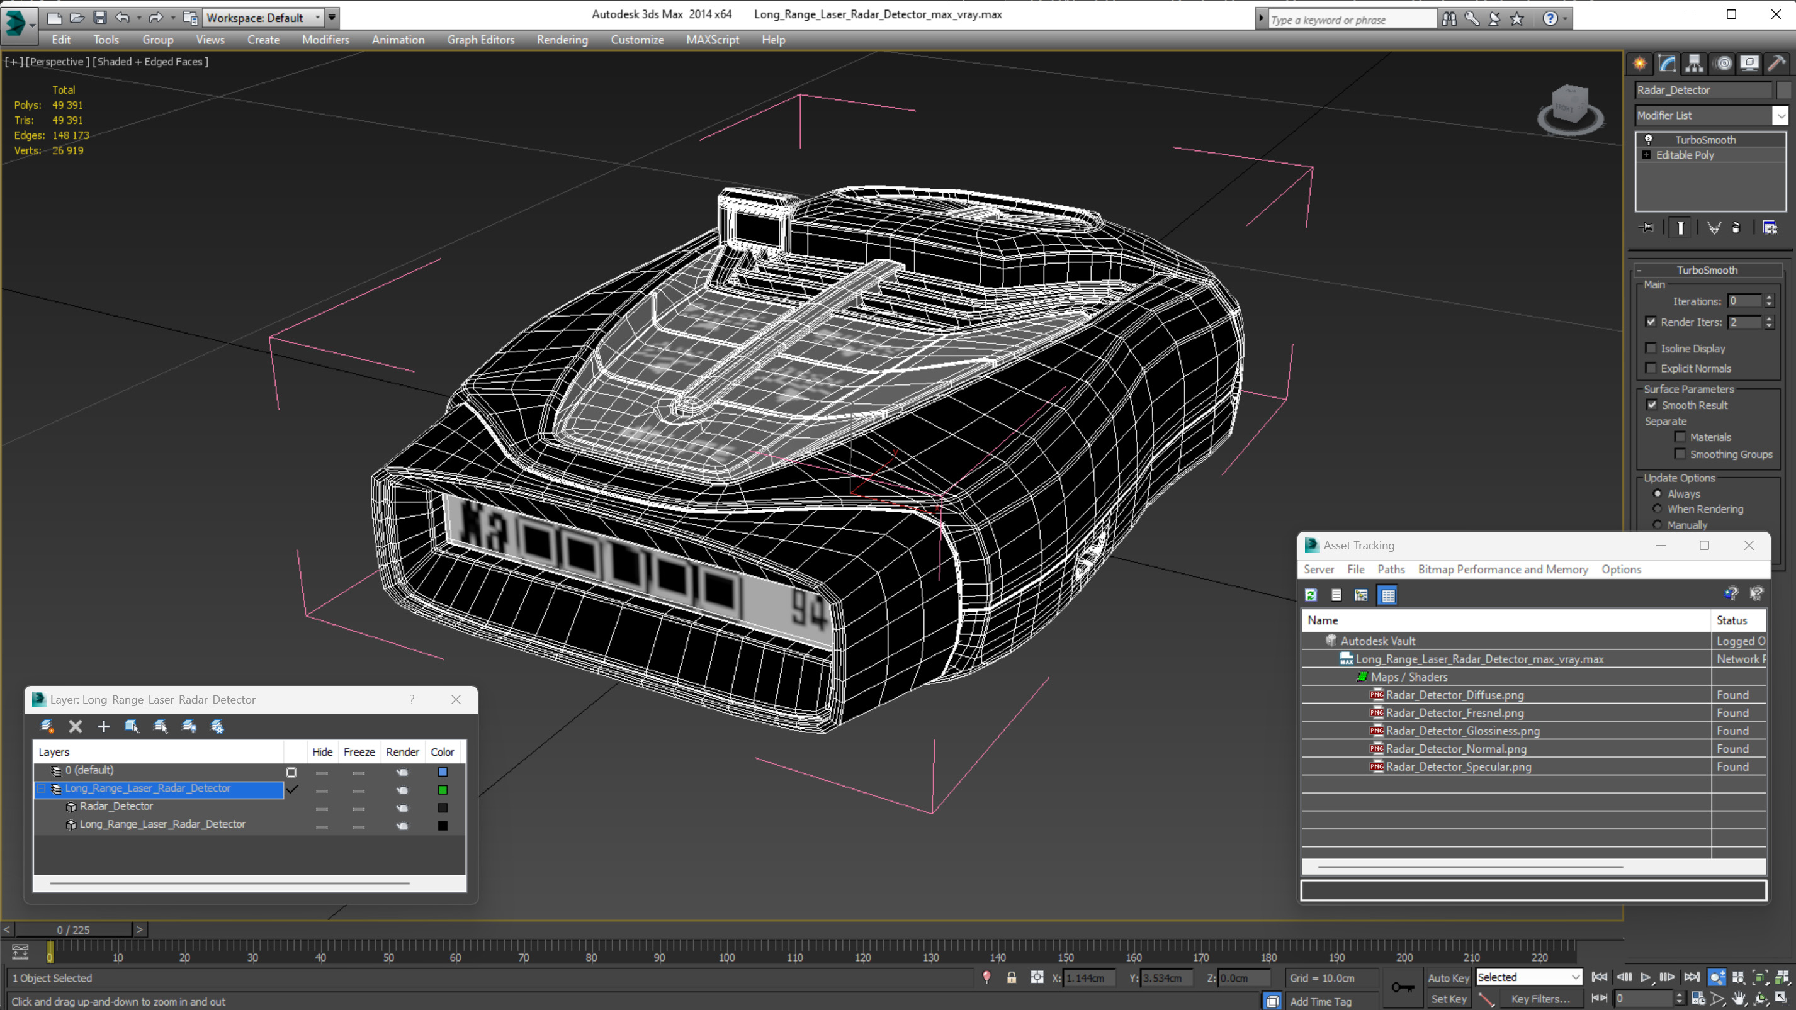Click the Refresh icon in Asset Tracking
This screenshot has height=1010, width=1796.
(1311, 595)
